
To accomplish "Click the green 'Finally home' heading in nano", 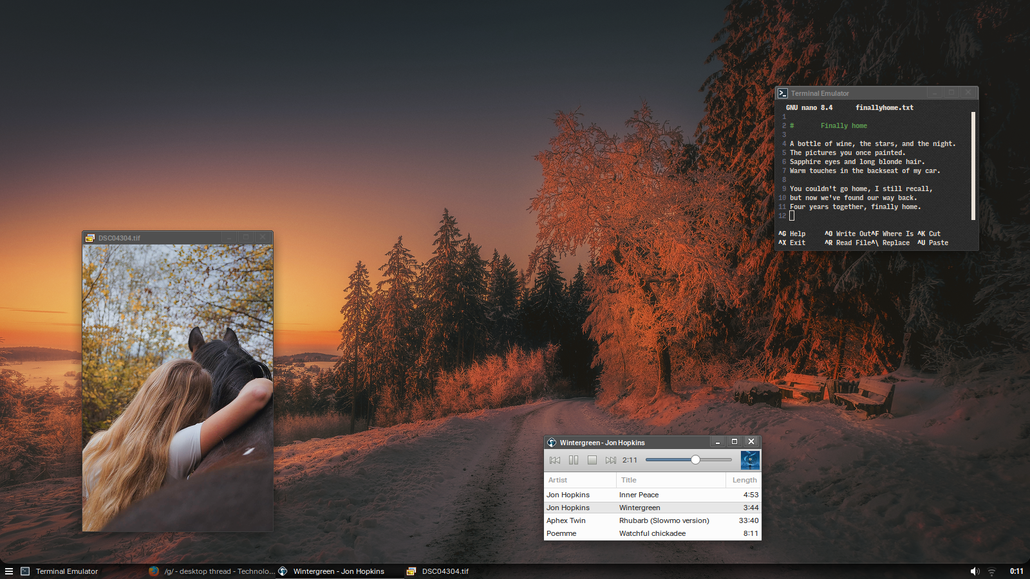I will click(x=844, y=125).
